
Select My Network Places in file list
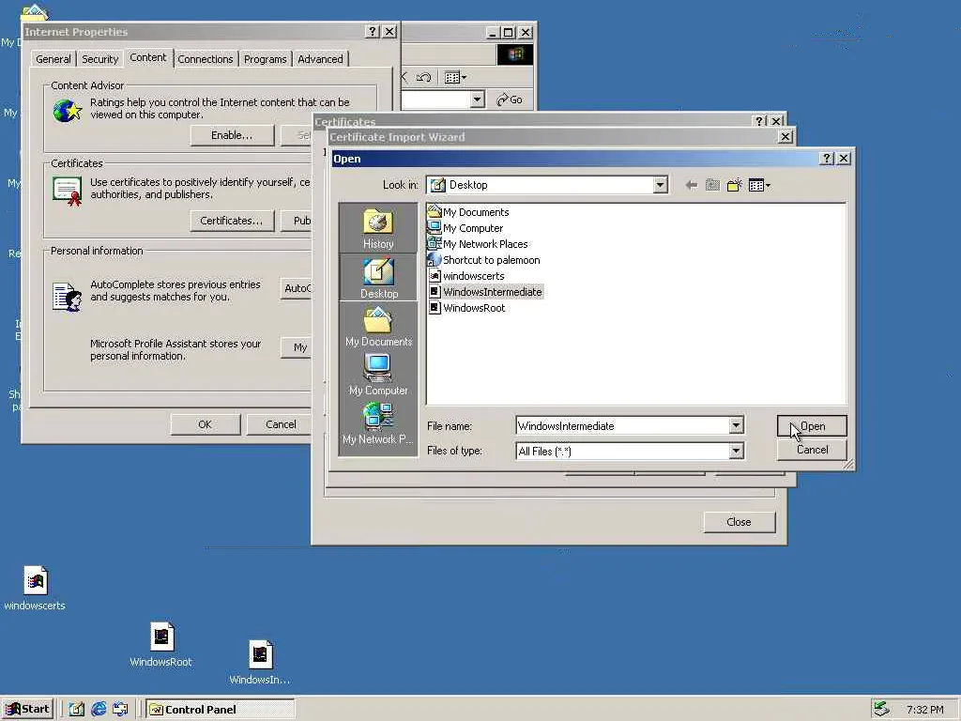click(478, 244)
